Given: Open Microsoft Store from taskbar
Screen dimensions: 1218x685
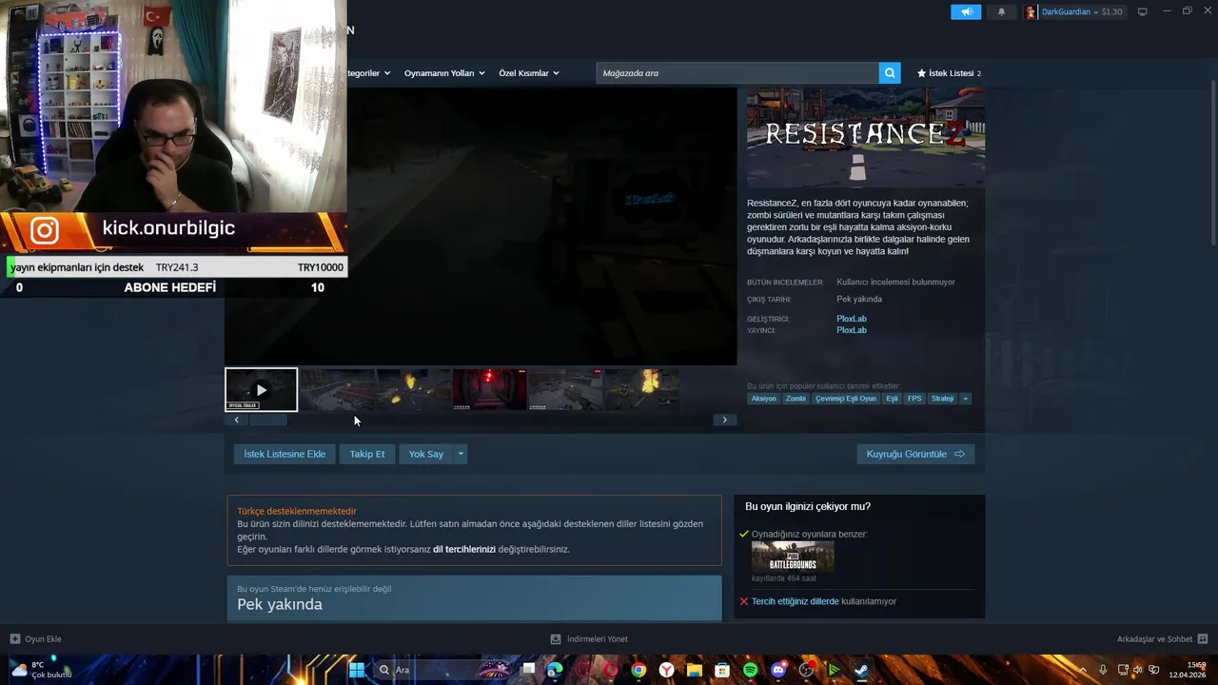Looking at the screenshot, I should click(x=722, y=670).
